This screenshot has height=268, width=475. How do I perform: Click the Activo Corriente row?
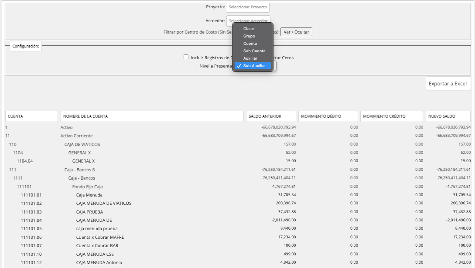[x=238, y=136]
